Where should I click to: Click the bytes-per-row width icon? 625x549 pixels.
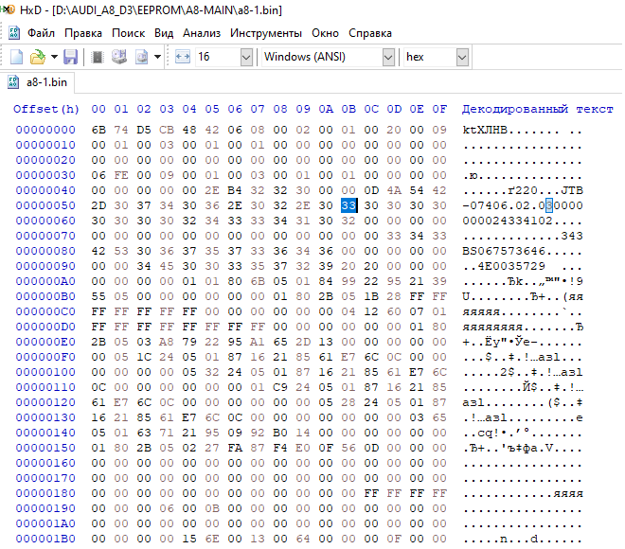[x=183, y=58]
